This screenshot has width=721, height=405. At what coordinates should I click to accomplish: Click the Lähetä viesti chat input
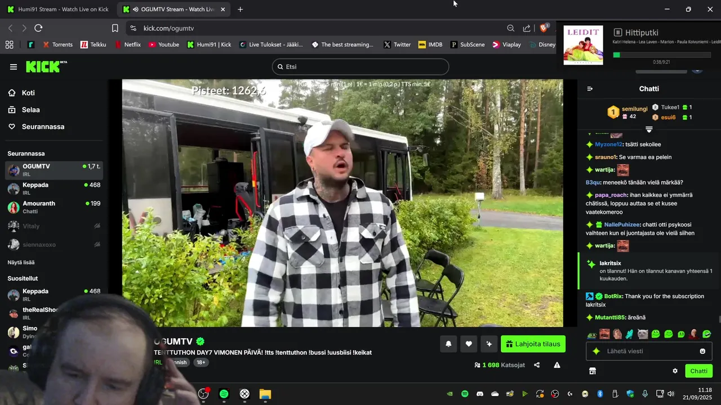click(649, 351)
